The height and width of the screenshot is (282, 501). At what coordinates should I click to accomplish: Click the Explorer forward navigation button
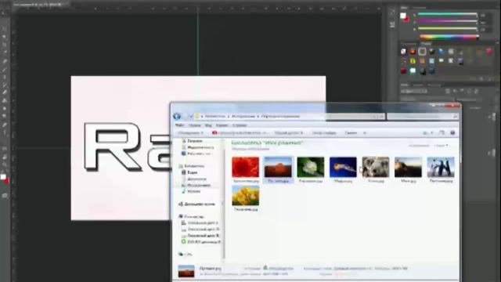186,117
